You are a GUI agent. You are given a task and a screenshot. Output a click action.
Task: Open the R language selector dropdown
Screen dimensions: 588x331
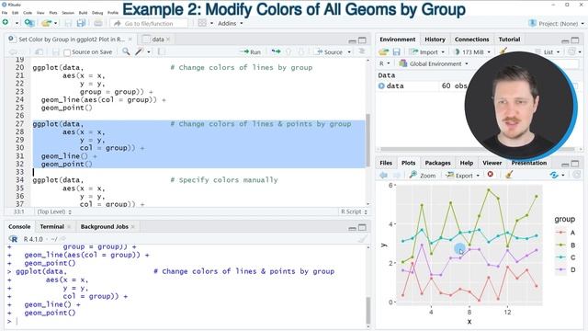[x=384, y=63]
